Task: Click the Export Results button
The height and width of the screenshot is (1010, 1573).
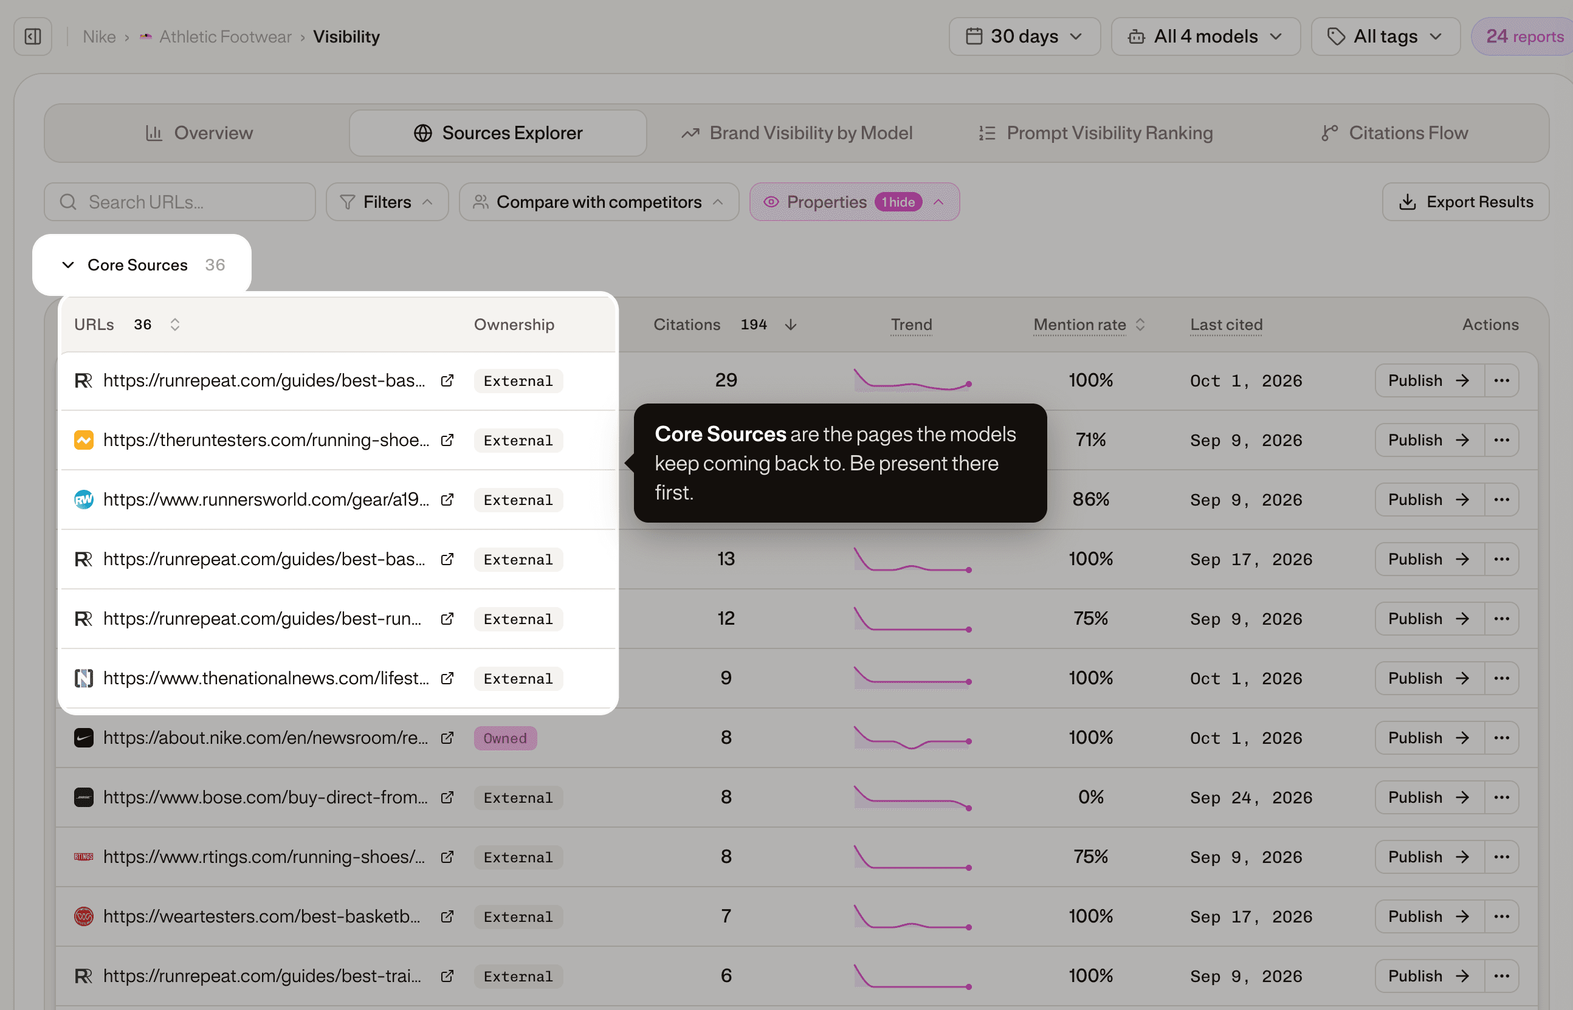Action: pyautogui.click(x=1465, y=202)
